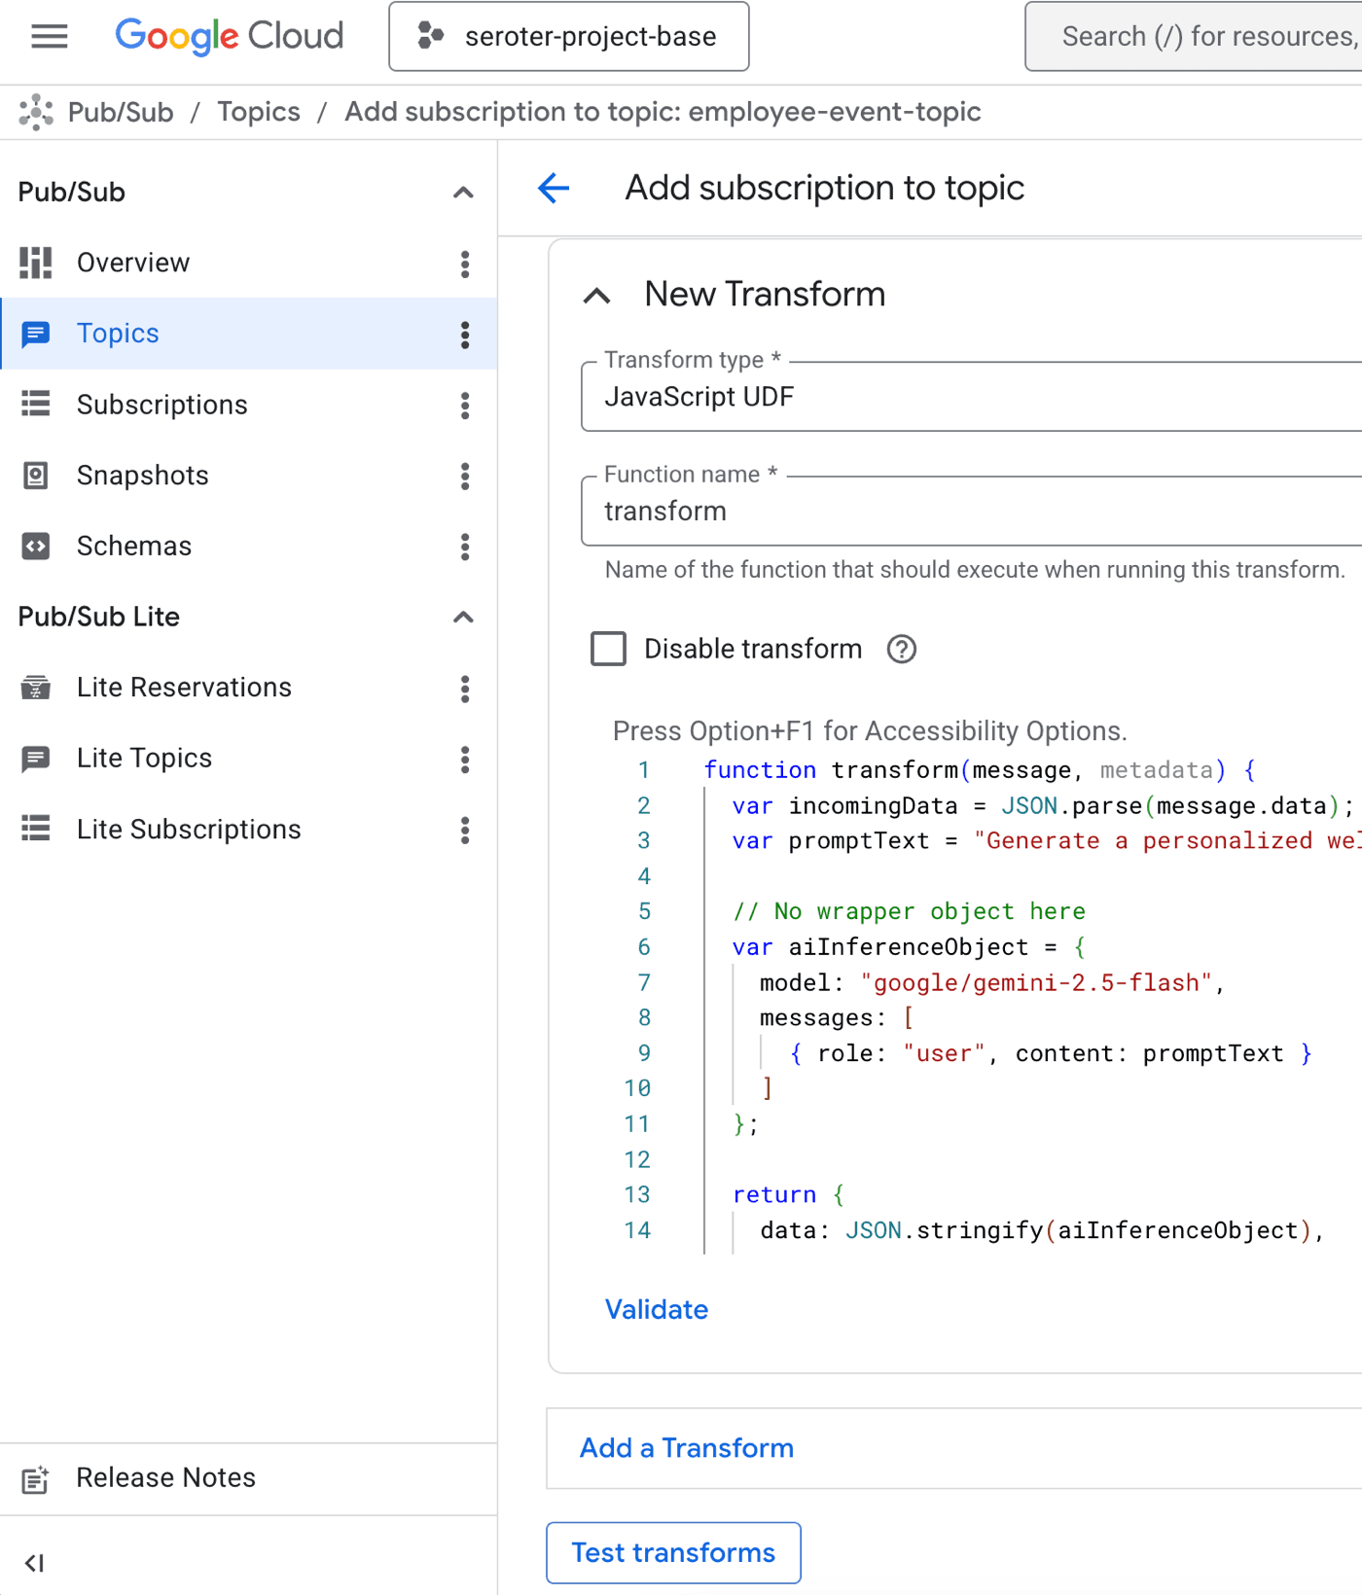
Task: Open more options for Lite Topics
Action: 465,760
